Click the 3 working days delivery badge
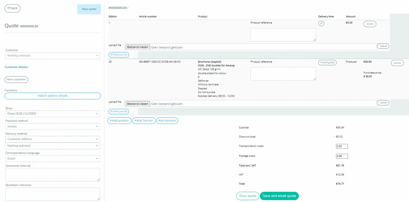Viewport: 409px width, 202px height. [x=327, y=63]
